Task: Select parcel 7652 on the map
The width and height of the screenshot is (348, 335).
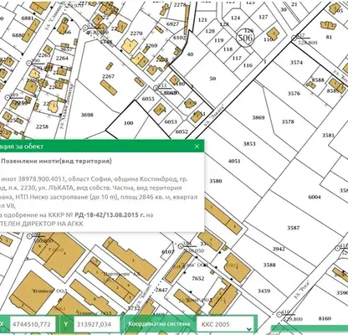Action: 198,278
